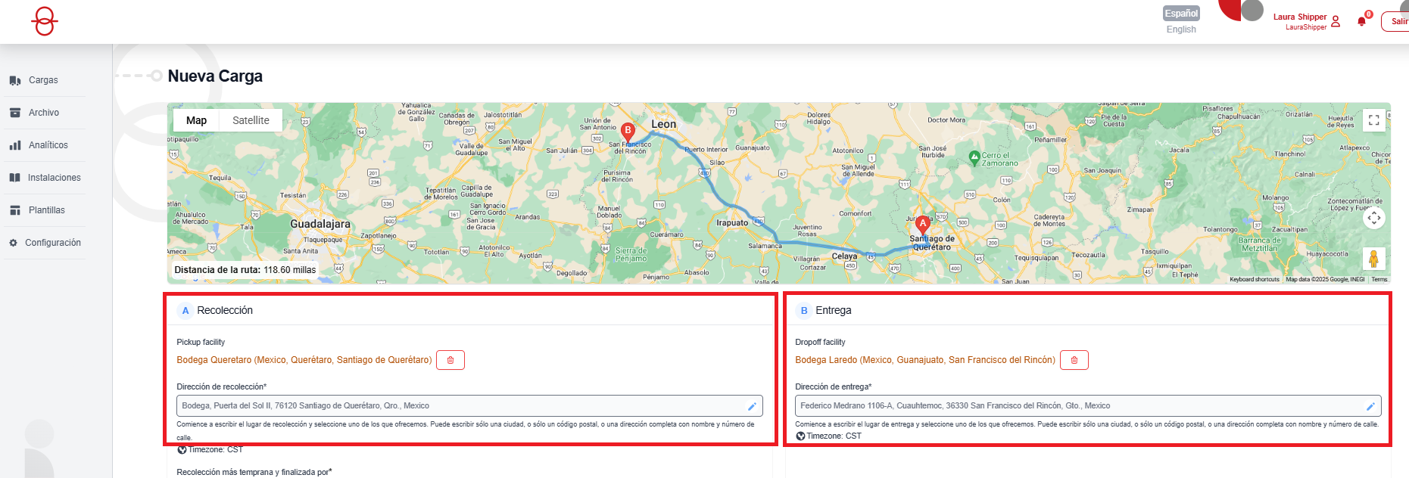This screenshot has width=1409, height=478.
Task: Click Cerro el Zamorano park marker
Action: [x=974, y=158]
